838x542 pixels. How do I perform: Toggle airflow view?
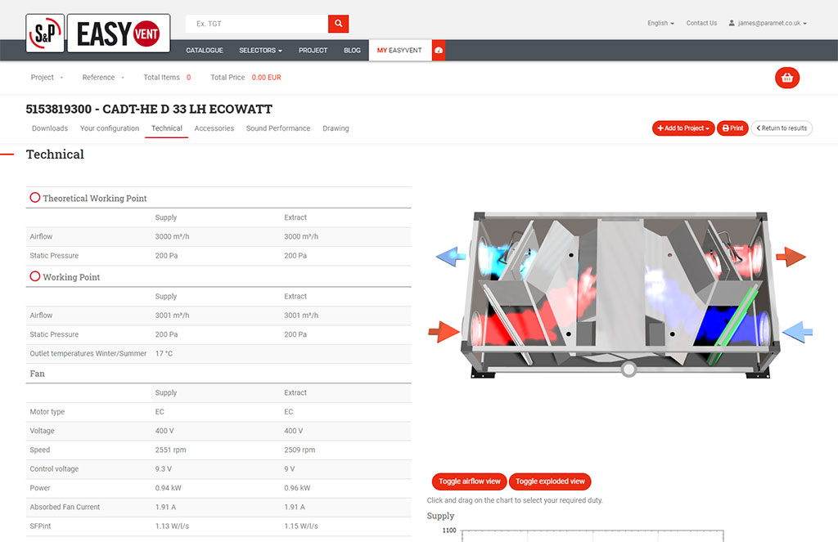469,482
